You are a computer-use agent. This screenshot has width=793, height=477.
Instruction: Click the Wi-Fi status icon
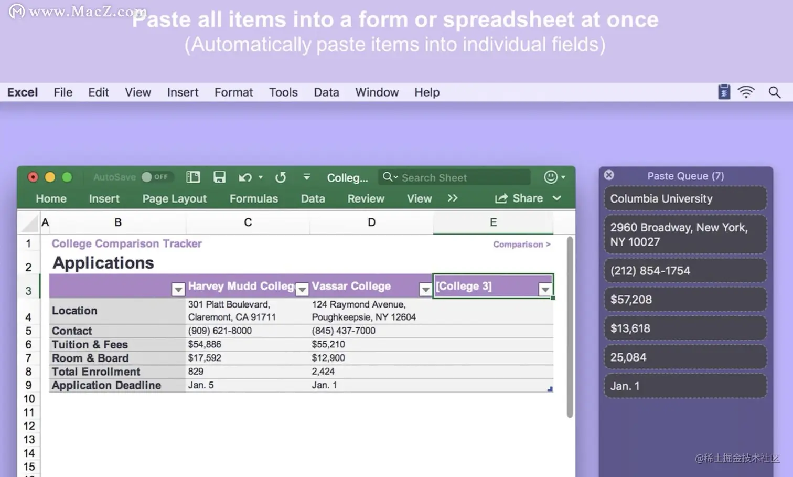(x=746, y=92)
